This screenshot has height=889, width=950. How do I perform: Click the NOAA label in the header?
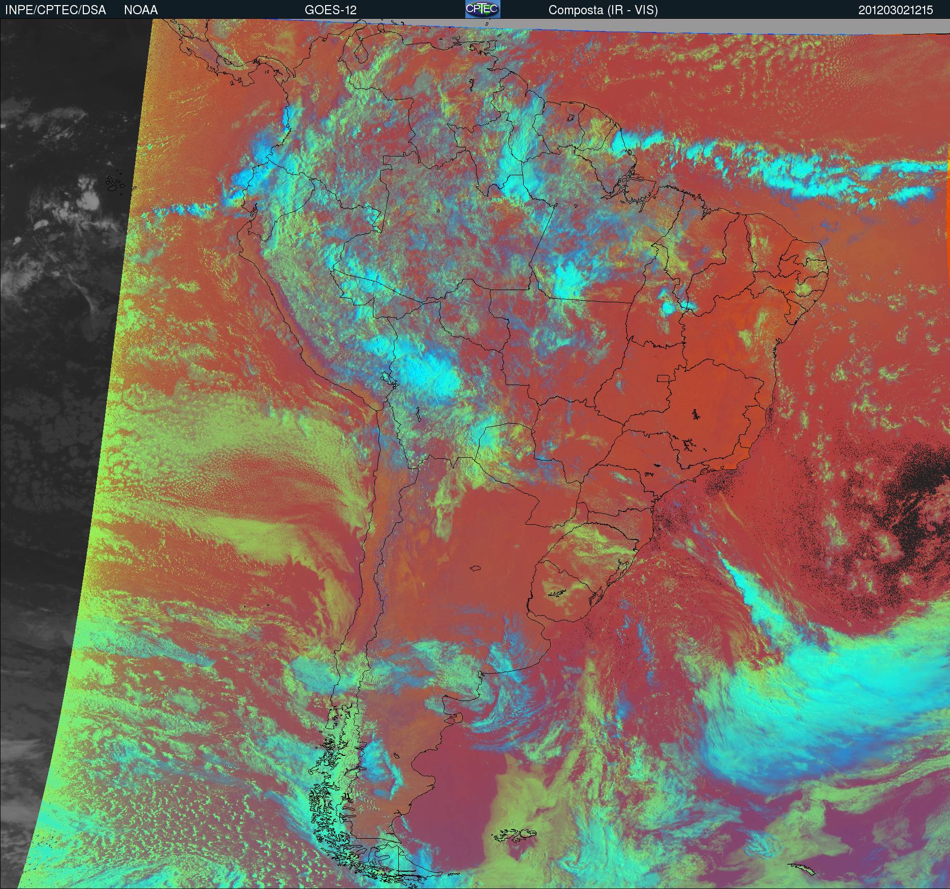(x=141, y=10)
